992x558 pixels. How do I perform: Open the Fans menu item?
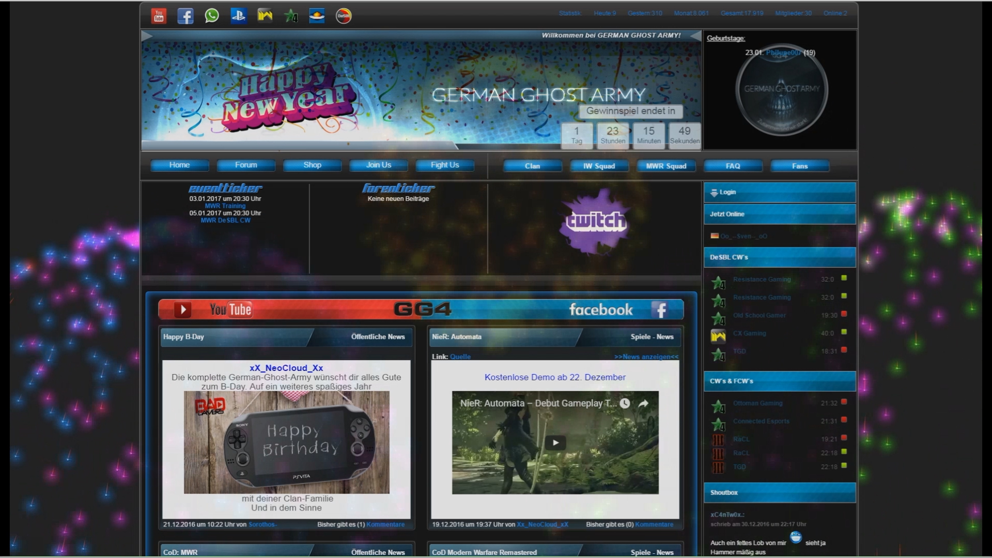point(800,166)
